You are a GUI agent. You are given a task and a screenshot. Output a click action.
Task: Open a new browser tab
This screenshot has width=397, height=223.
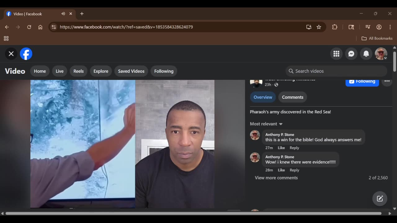[x=82, y=14]
